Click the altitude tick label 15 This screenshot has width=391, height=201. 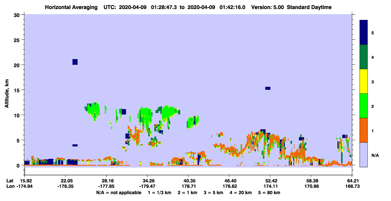click(x=17, y=90)
